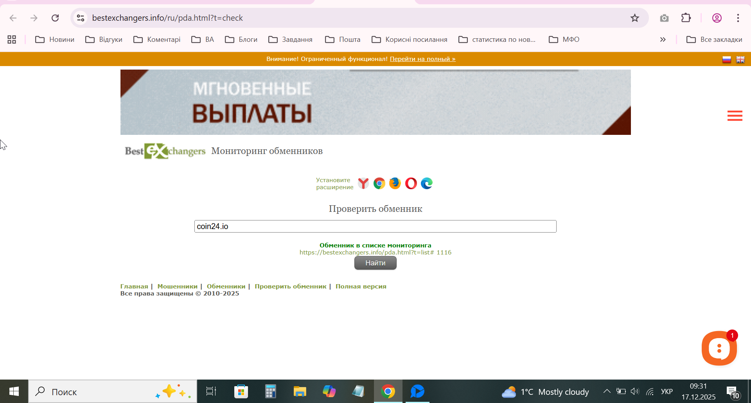
Task: Open Copilot from taskbar
Action: pyautogui.click(x=329, y=391)
